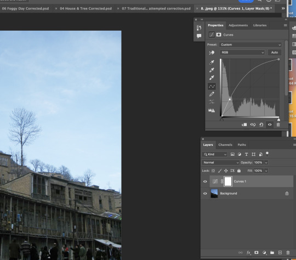Image resolution: width=296 pixels, height=260 pixels.
Task: Open 04 House & Tree Corrected.psd tab
Action: pyautogui.click(x=86, y=9)
